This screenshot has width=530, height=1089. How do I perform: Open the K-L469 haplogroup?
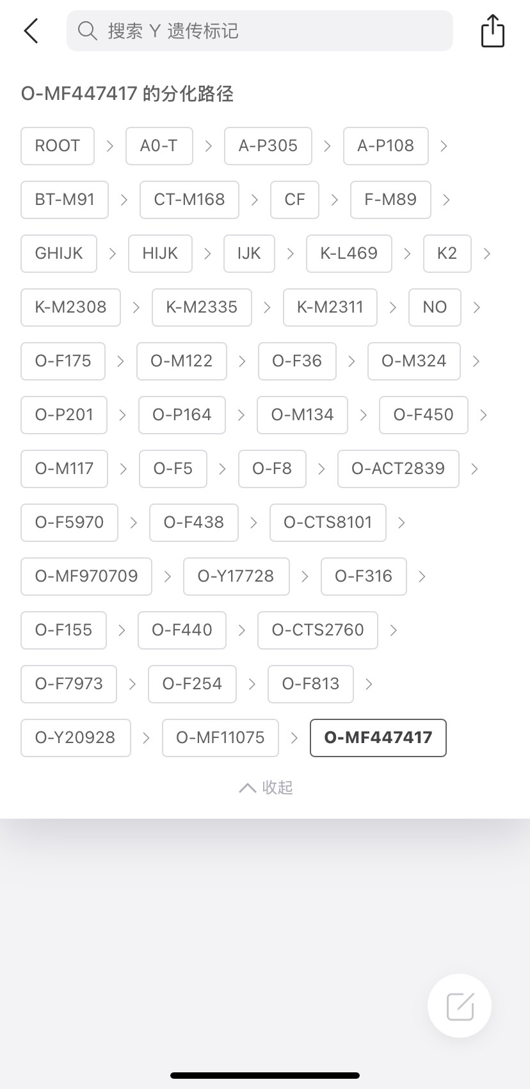[349, 254]
